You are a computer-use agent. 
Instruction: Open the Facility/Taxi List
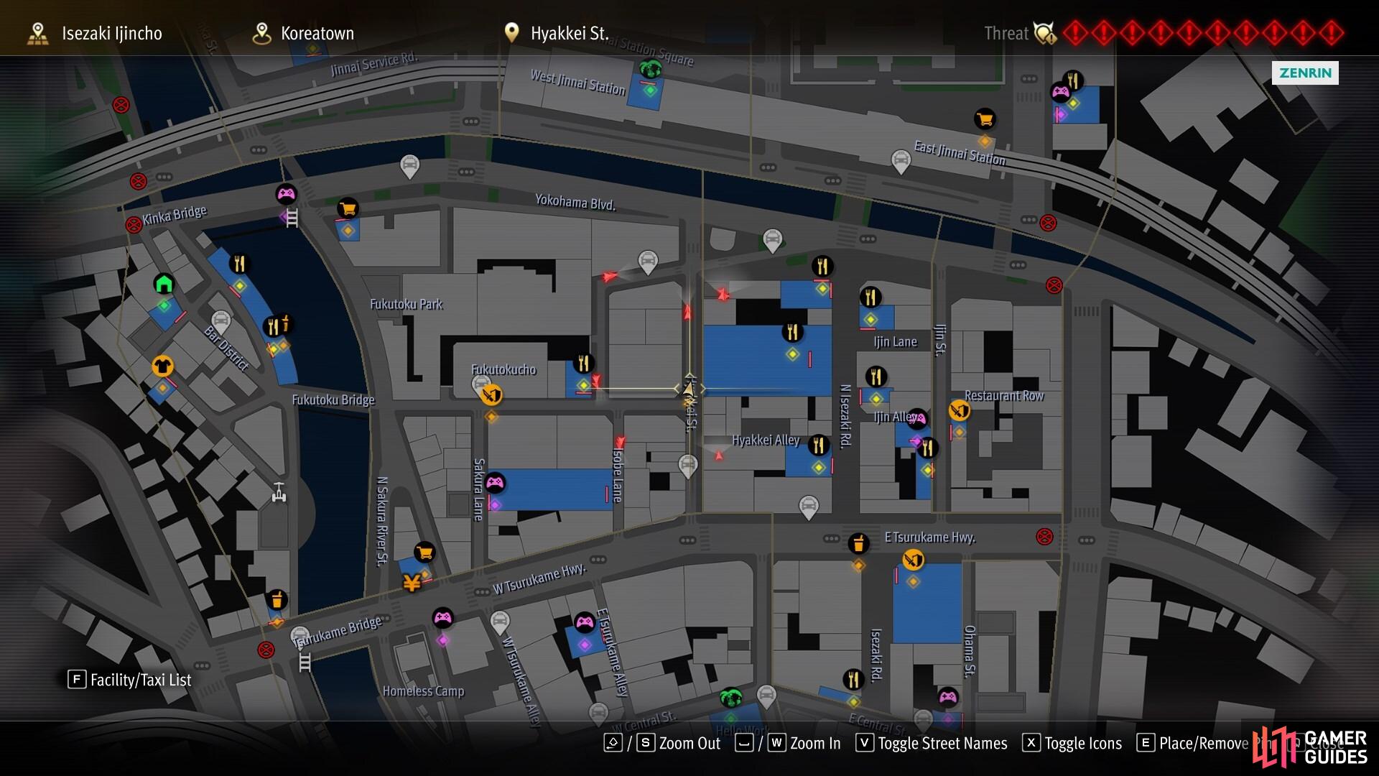tap(130, 680)
